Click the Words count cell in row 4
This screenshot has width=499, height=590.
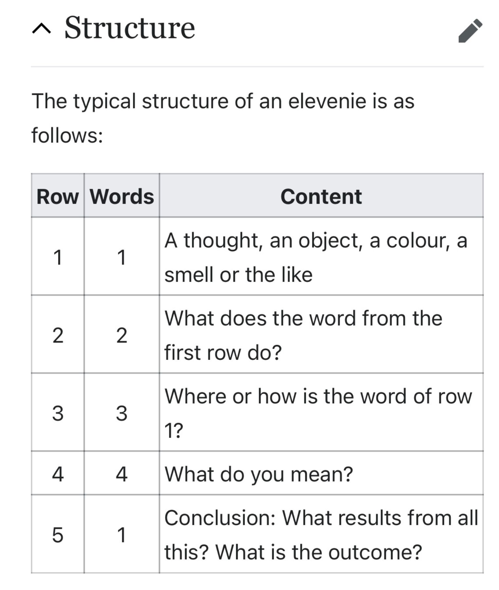(x=121, y=474)
